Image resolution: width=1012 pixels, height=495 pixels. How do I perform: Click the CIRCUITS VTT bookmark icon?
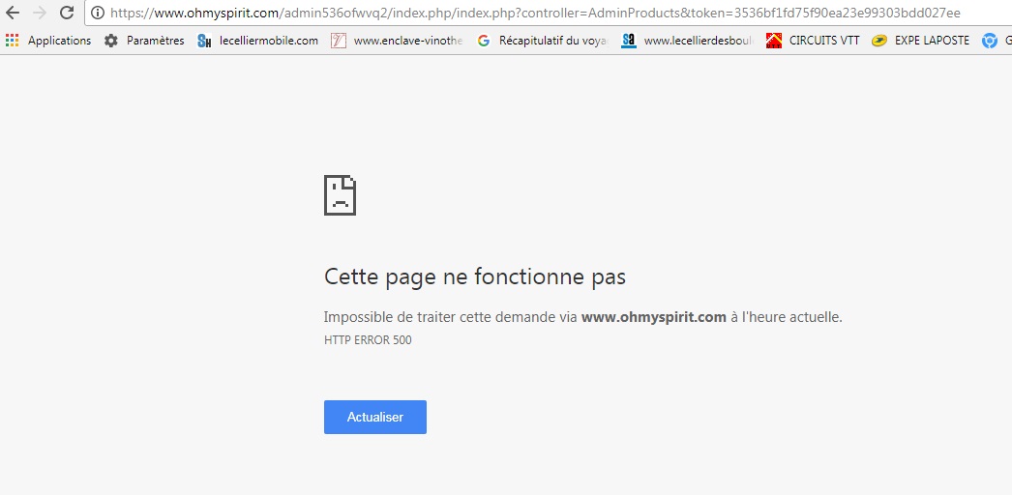774,41
